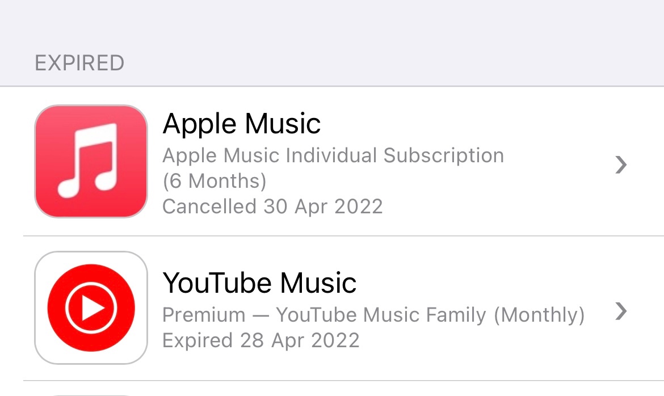Click the (6 Months) duration label
The width and height of the screenshot is (664, 396).
point(215,181)
